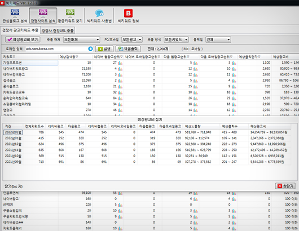This screenshot has width=299, height=231.
Task: Run the search with 실행 button
Action: pos(104,49)
